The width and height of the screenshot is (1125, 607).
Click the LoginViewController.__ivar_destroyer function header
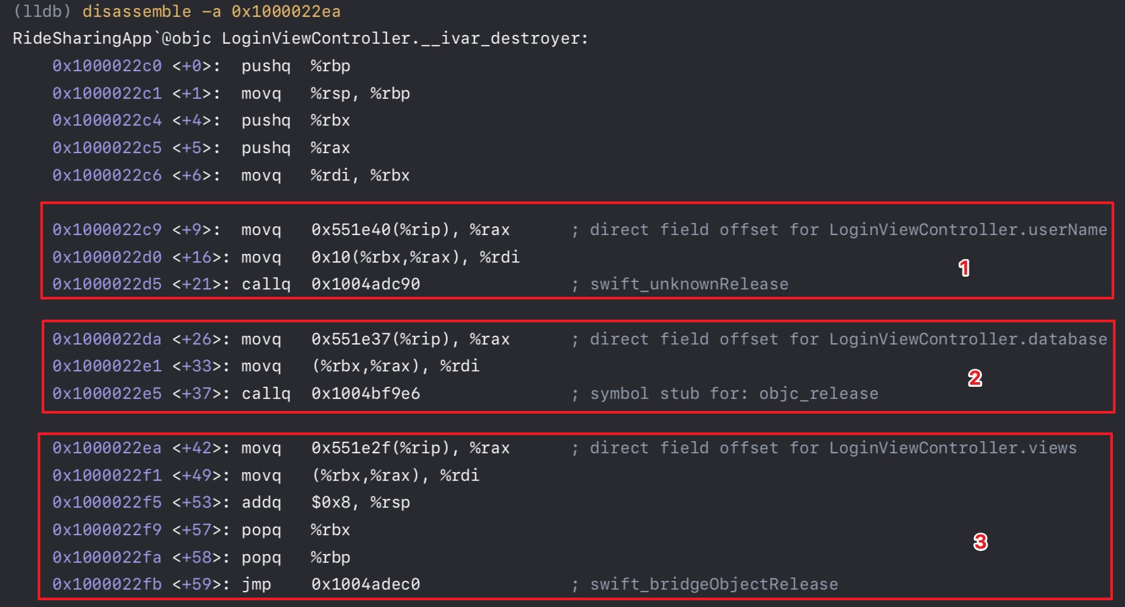[x=300, y=38]
